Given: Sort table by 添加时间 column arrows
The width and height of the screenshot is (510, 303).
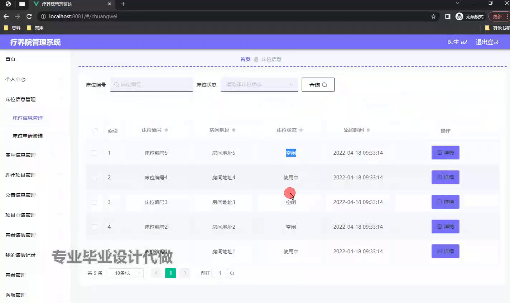Looking at the screenshot, I should tap(368, 130).
